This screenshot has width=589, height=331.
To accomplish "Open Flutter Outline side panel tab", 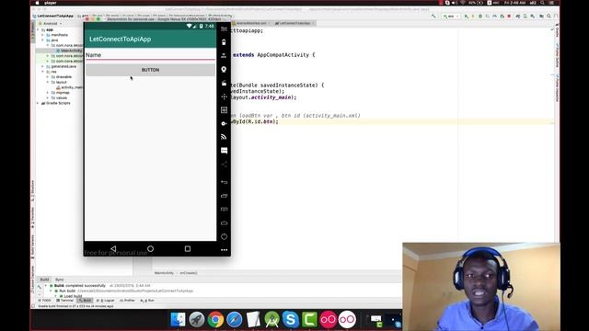I will click(557, 55).
